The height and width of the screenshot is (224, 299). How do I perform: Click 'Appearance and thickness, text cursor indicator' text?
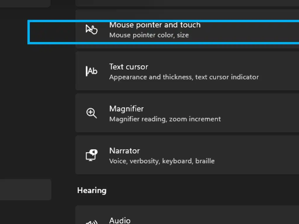[x=184, y=77]
